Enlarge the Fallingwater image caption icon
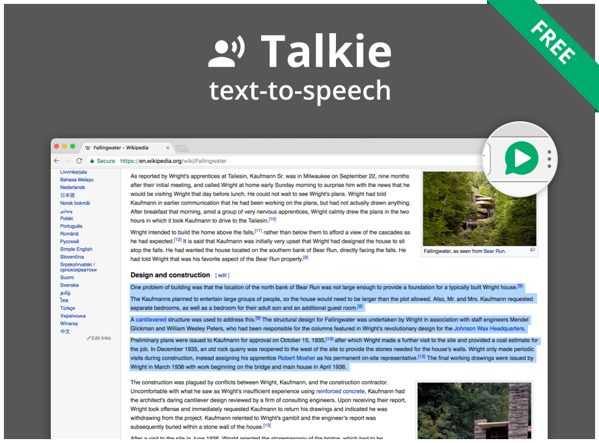599x443 pixels. point(532,250)
